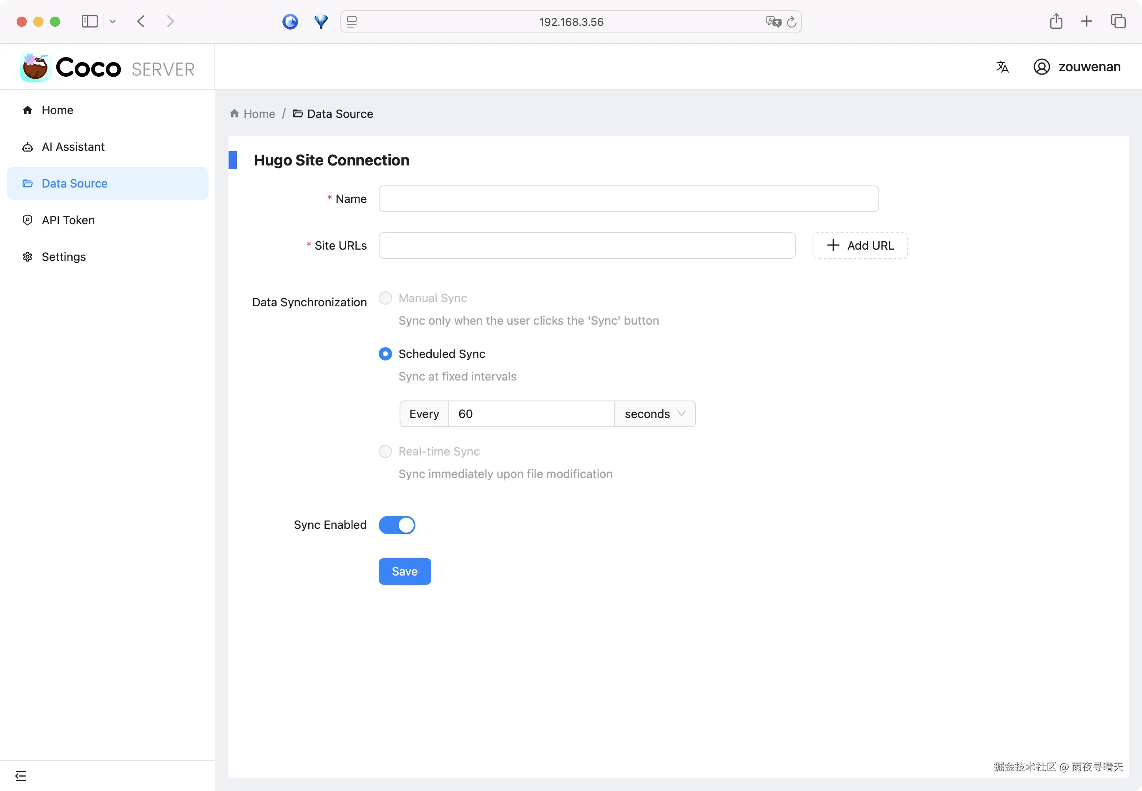Image resolution: width=1142 pixels, height=791 pixels.
Task: Click the Add URL button
Action: [860, 245]
